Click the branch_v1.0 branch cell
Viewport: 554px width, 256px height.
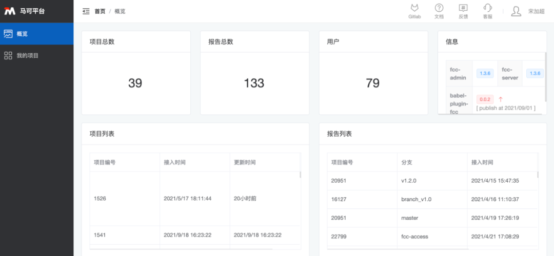pyautogui.click(x=416, y=199)
